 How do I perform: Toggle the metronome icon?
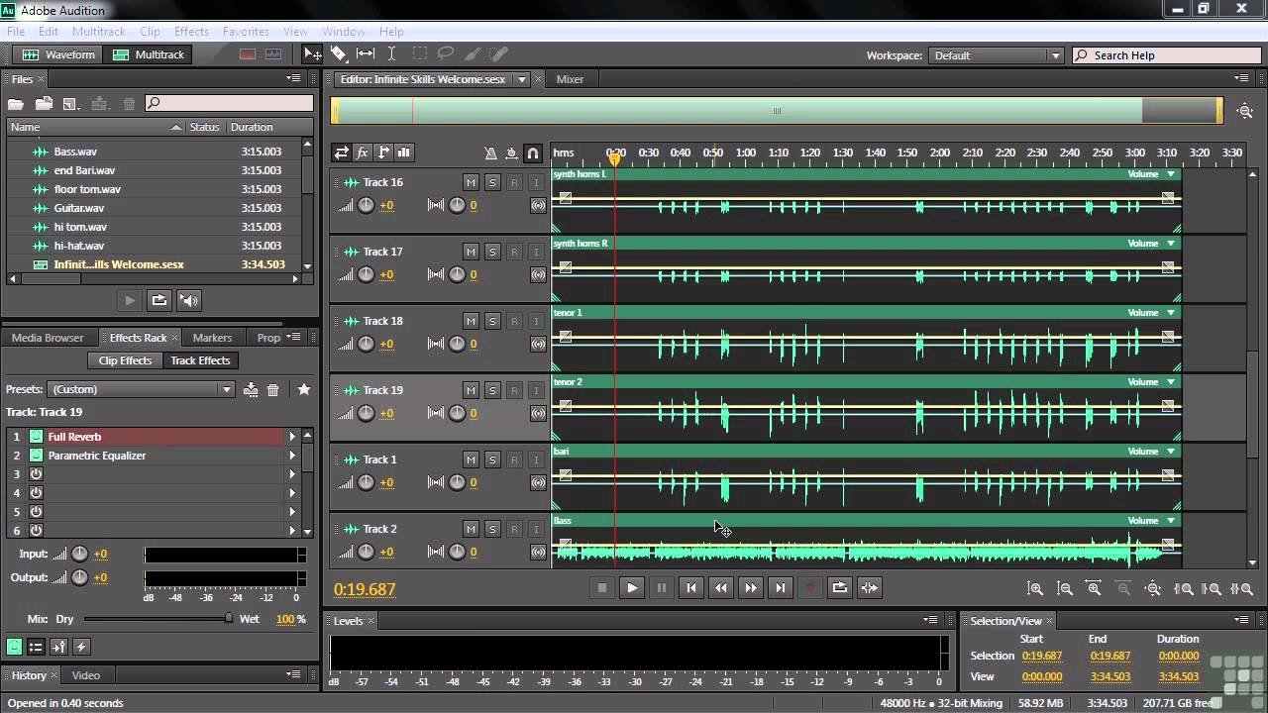(490, 153)
